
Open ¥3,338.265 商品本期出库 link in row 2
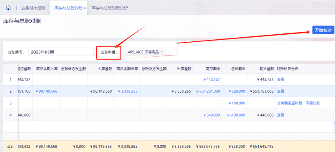[128, 91]
